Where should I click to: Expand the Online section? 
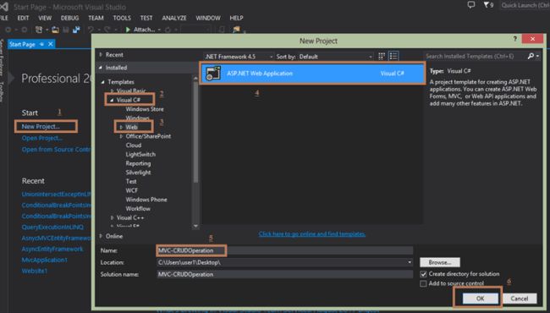(101, 236)
